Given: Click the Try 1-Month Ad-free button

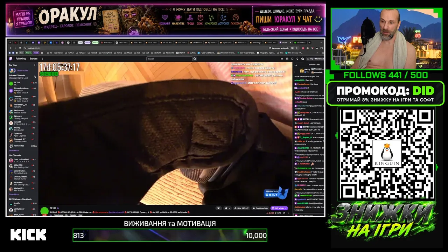Looking at the screenshot, I should (315, 59).
